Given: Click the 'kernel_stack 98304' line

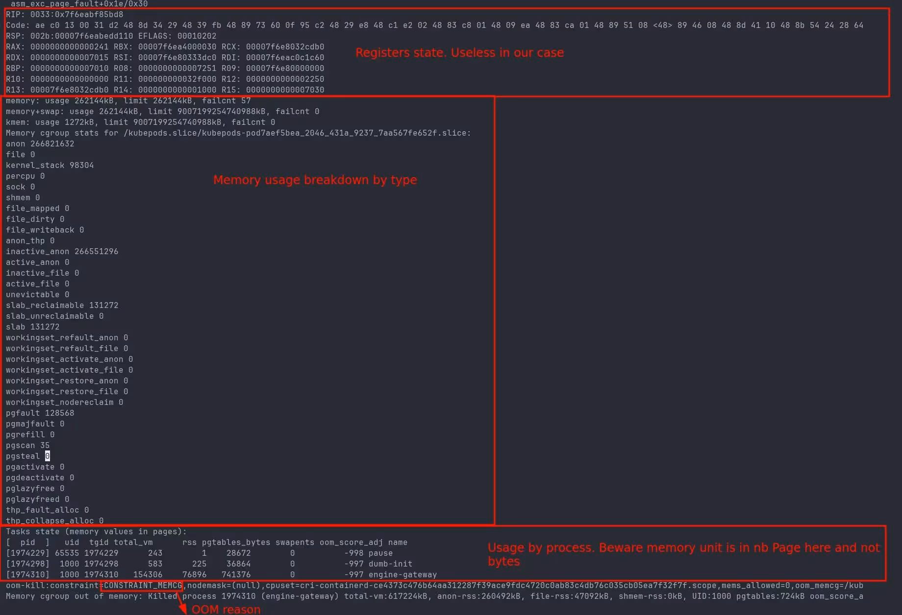Looking at the screenshot, I should coord(50,166).
